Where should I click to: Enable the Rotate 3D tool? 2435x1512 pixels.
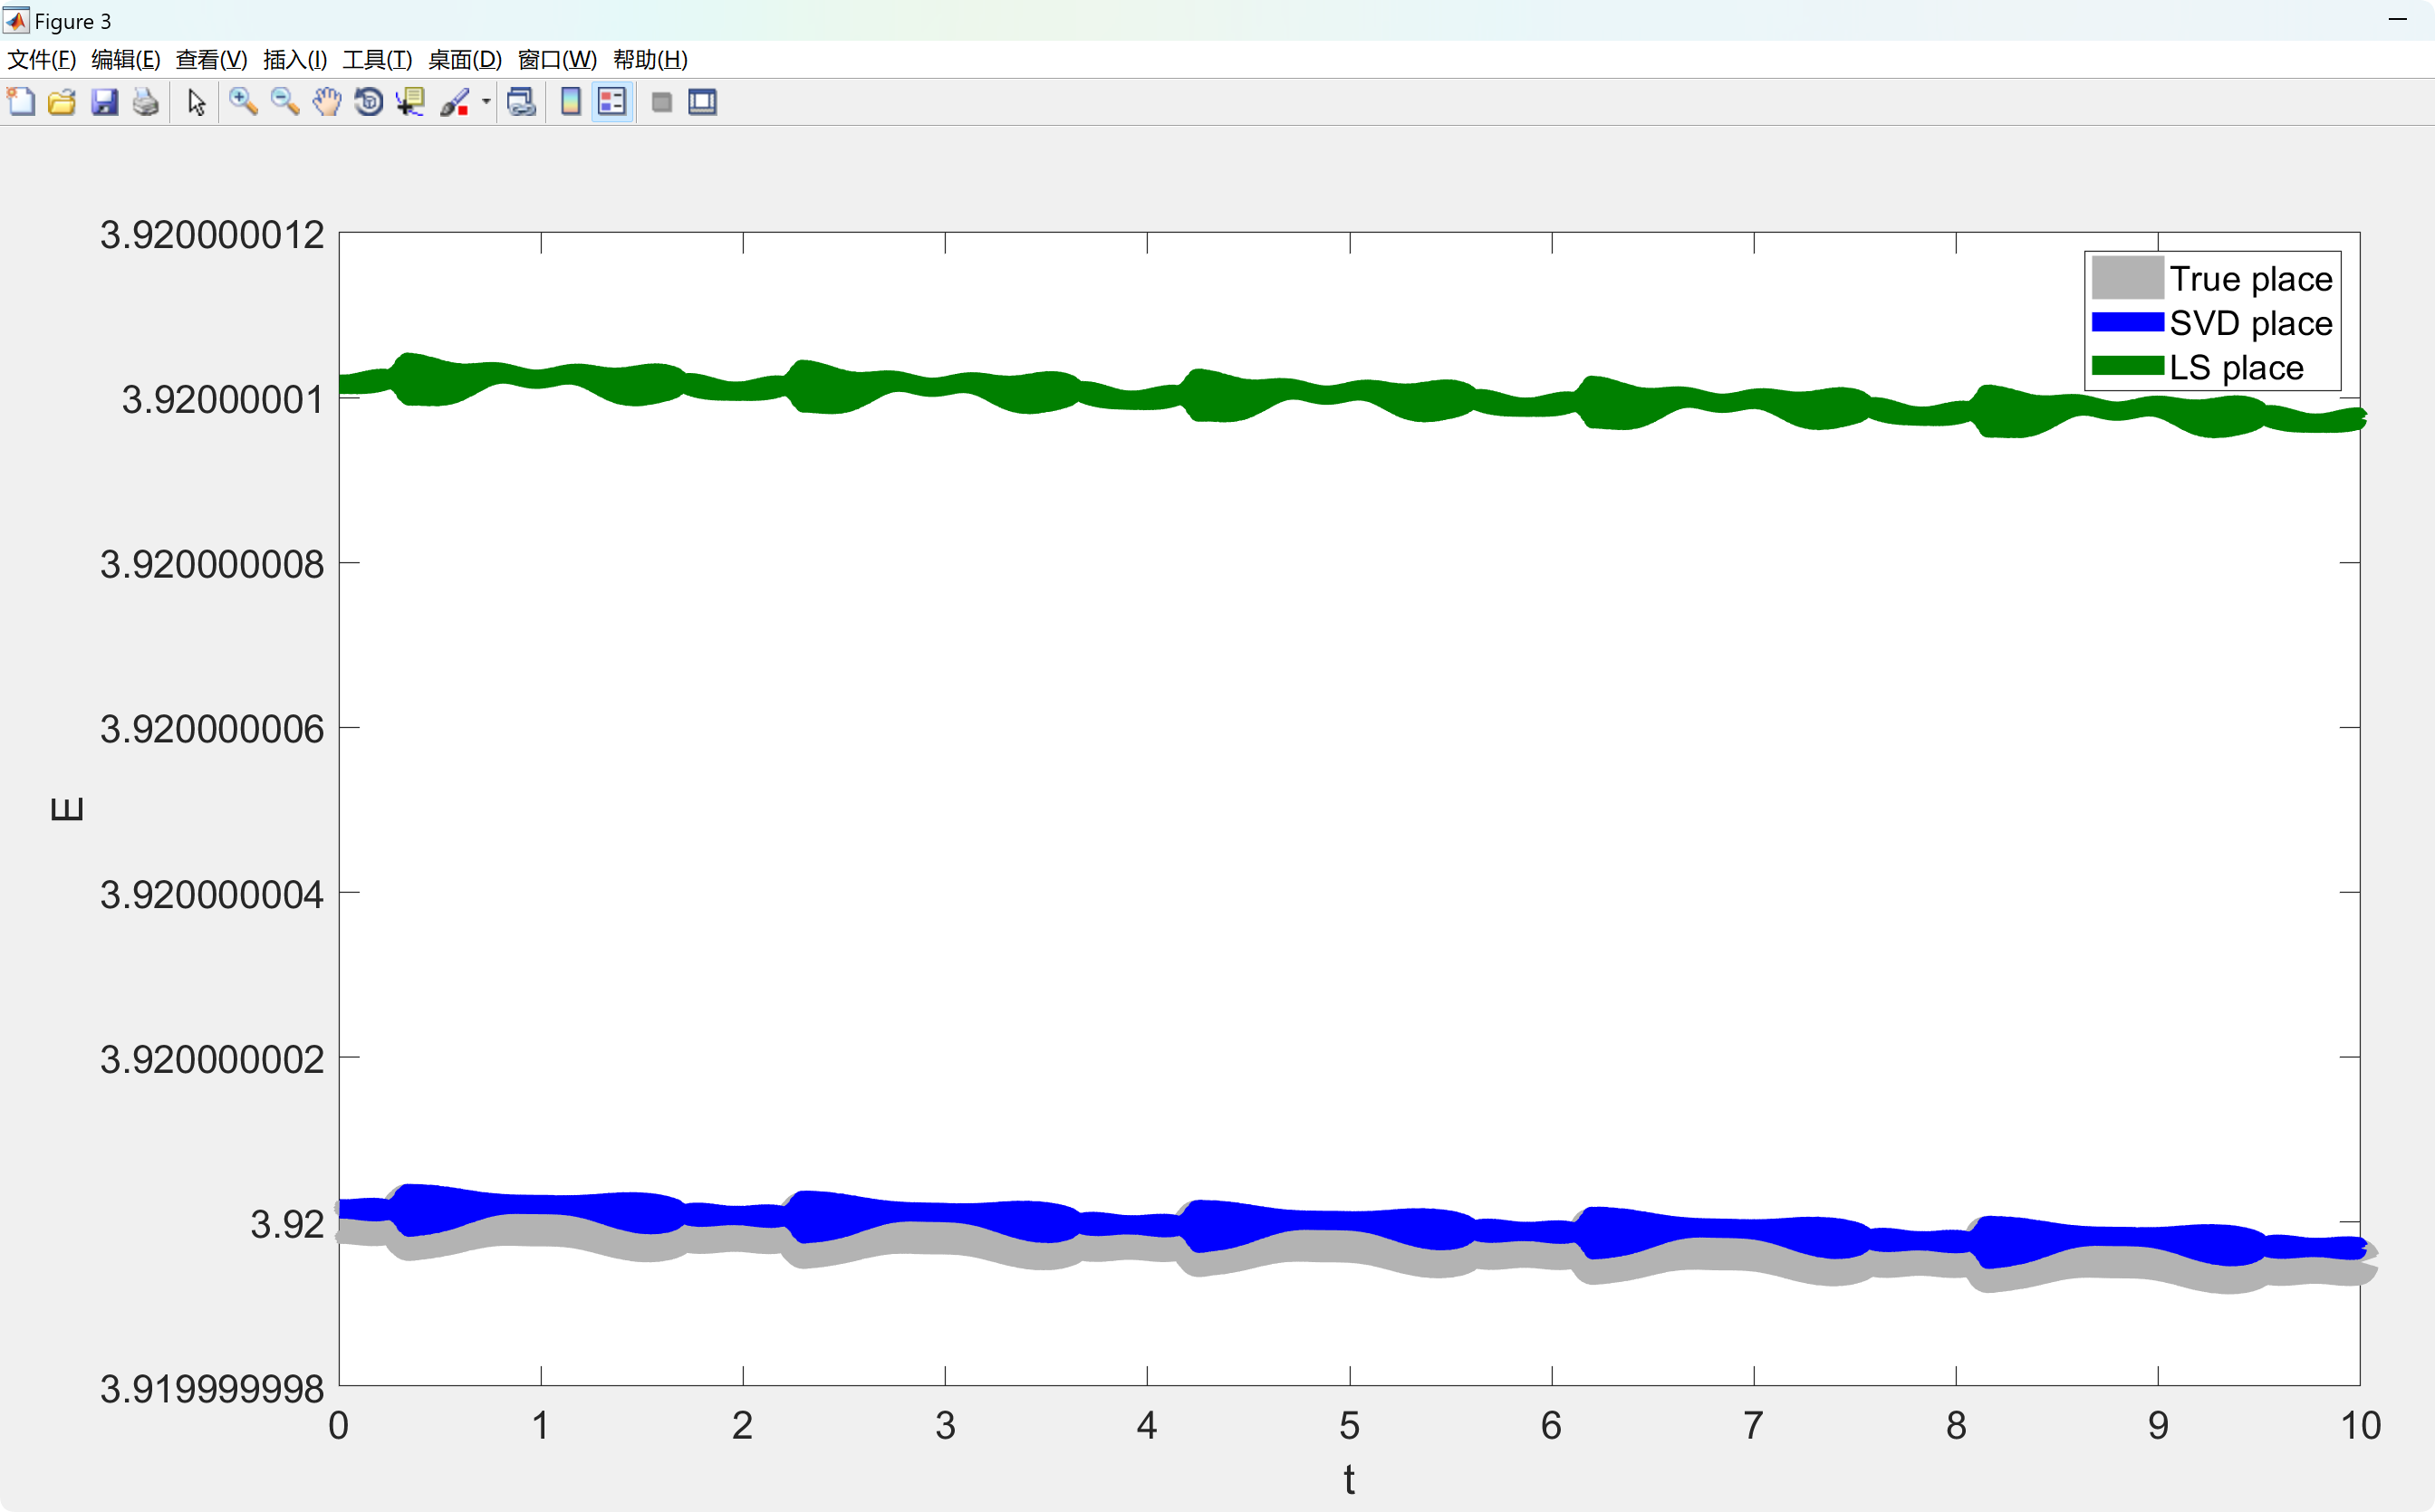pyautogui.click(x=370, y=102)
